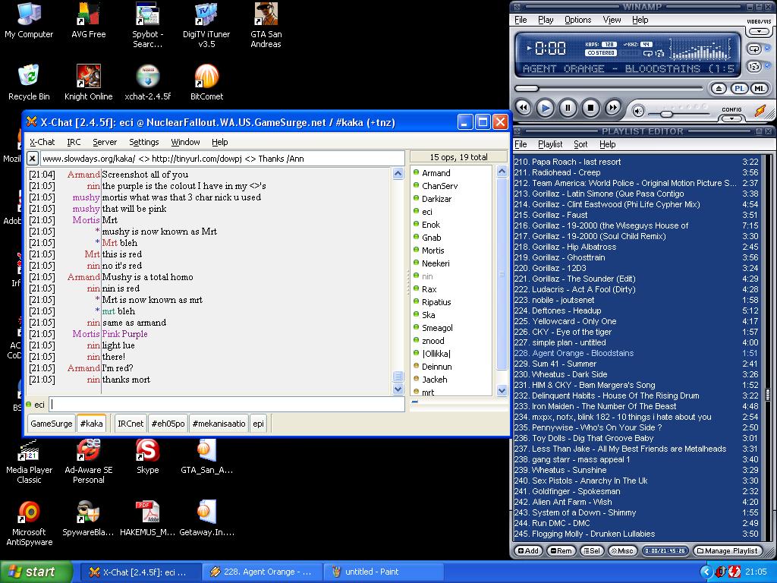The image size is (777, 583).
Task: Click playlist Sel button
Action: click(x=592, y=551)
